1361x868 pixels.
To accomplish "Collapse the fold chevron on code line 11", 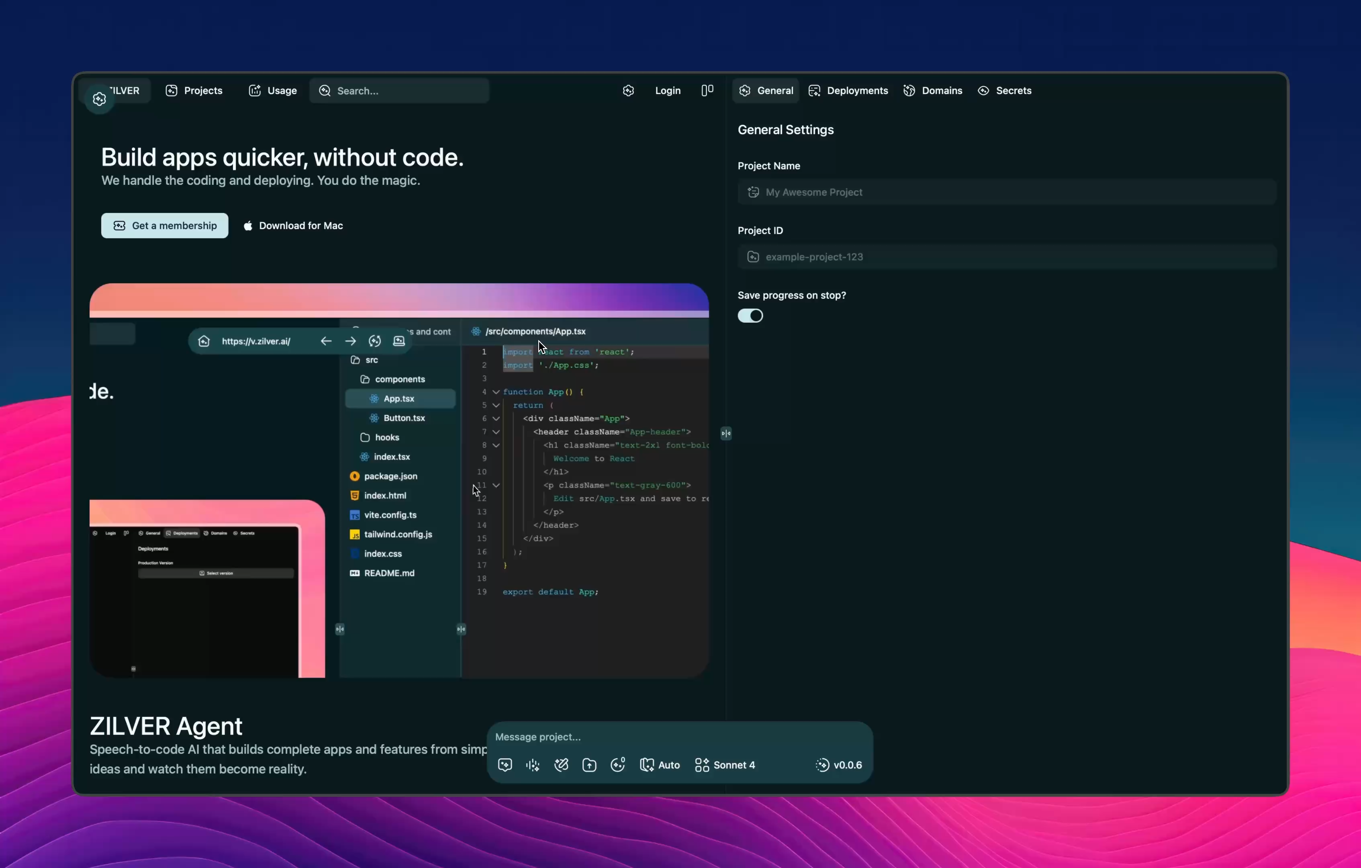I will coord(496,485).
